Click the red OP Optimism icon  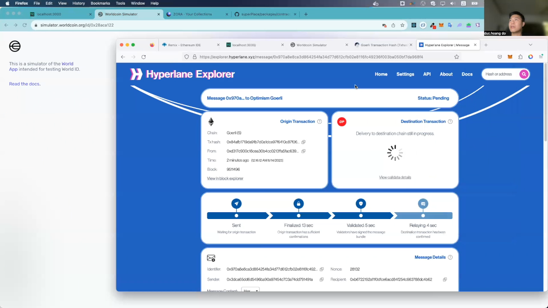[342, 121]
